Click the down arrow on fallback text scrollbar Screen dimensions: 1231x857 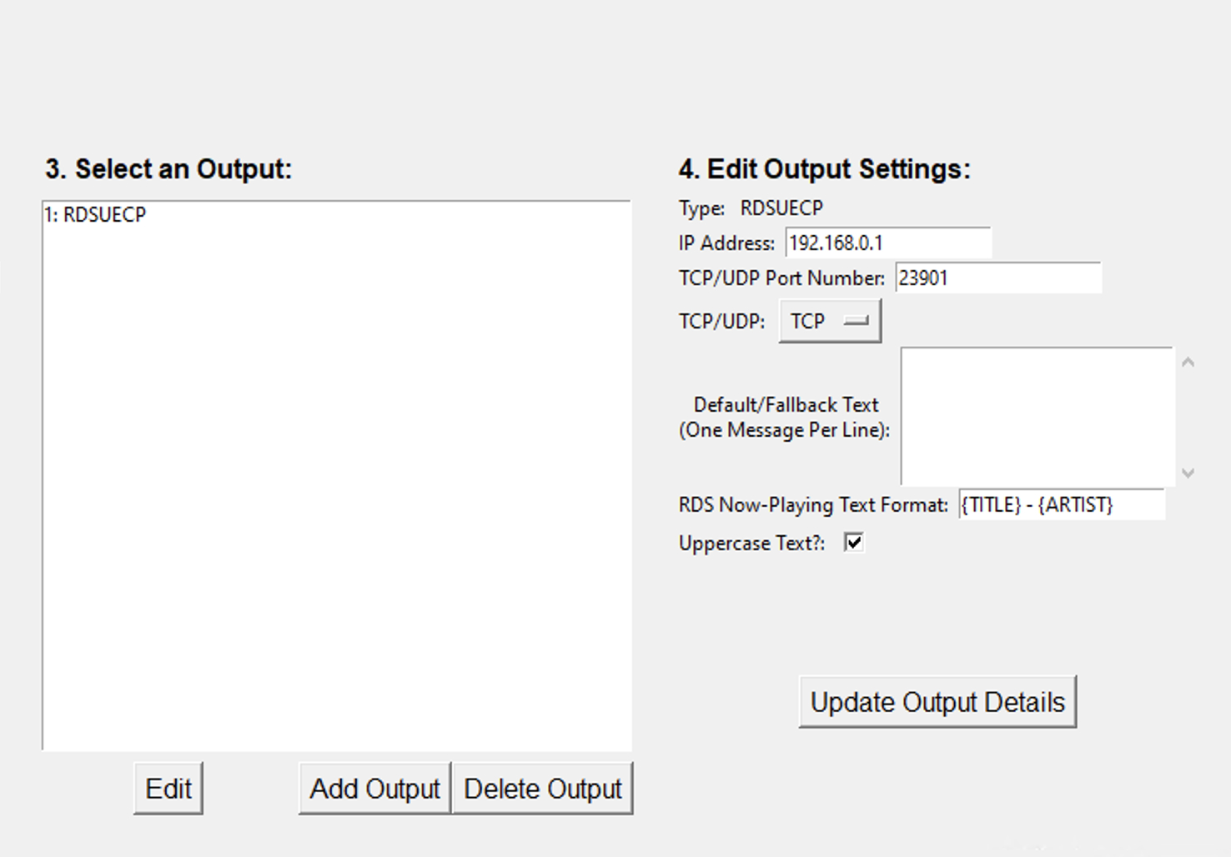pos(1188,473)
